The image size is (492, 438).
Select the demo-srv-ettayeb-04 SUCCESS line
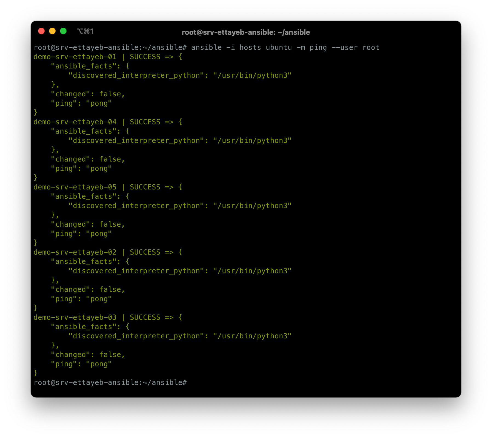tap(108, 122)
